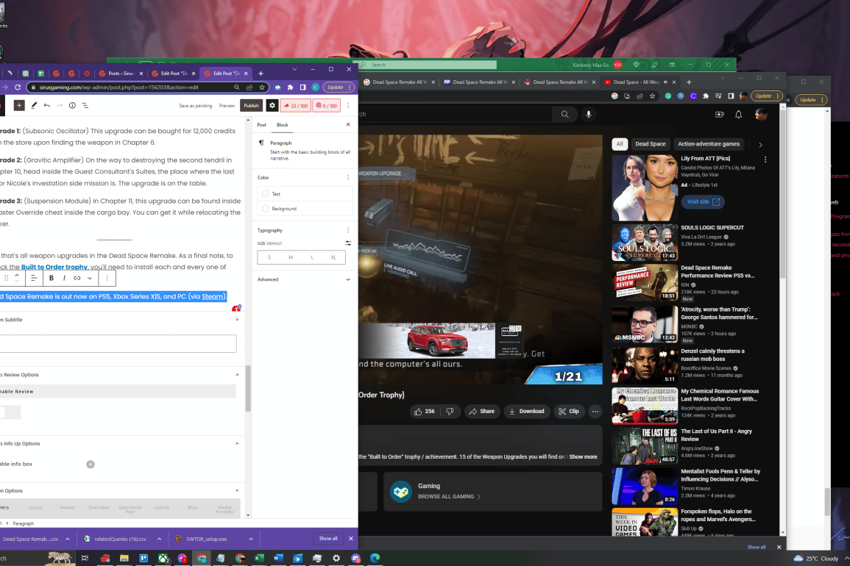The width and height of the screenshot is (850, 566).
Task: Switch to the Block sidebar tab
Action: point(283,124)
